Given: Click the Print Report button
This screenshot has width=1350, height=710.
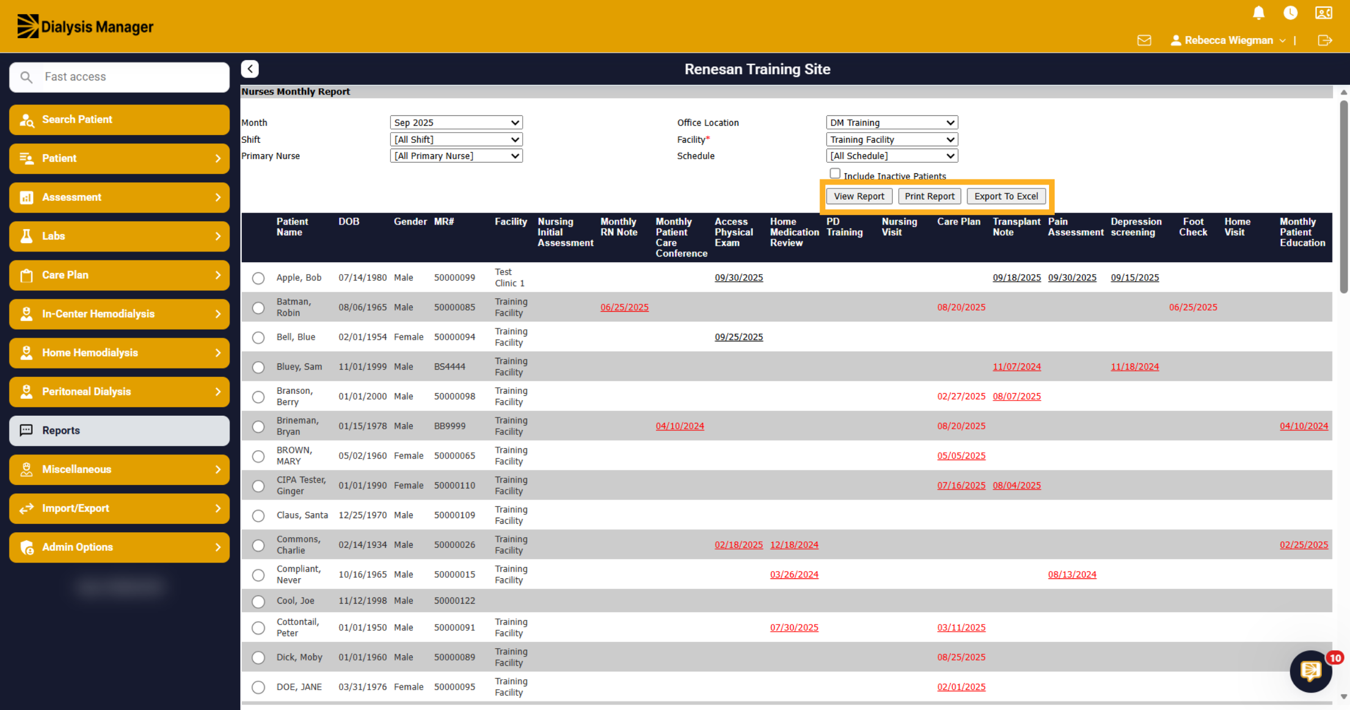Looking at the screenshot, I should [929, 196].
